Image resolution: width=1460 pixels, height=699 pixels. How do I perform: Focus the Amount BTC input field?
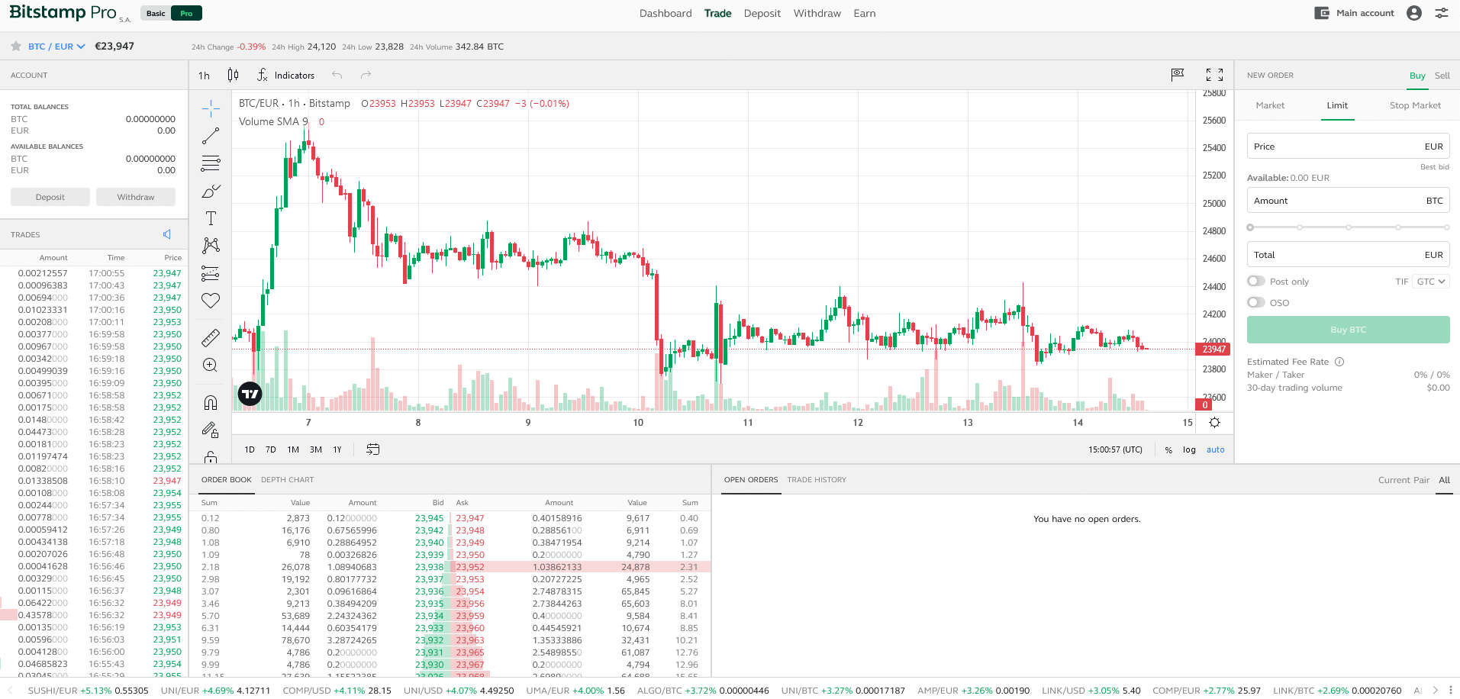(x=1348, y=201)
